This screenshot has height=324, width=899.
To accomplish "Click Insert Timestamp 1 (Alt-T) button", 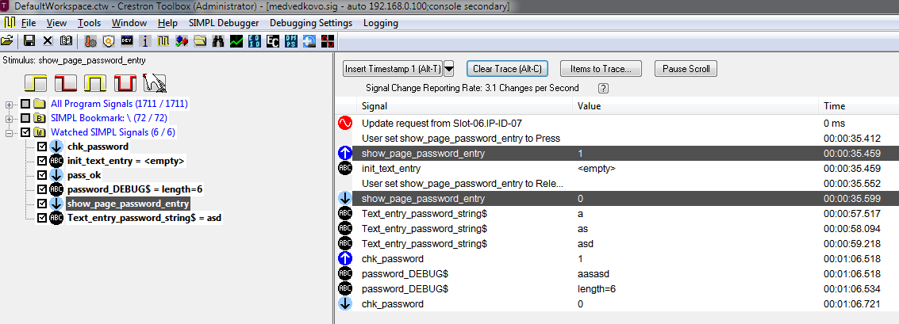I will click(x=393, y=69).
